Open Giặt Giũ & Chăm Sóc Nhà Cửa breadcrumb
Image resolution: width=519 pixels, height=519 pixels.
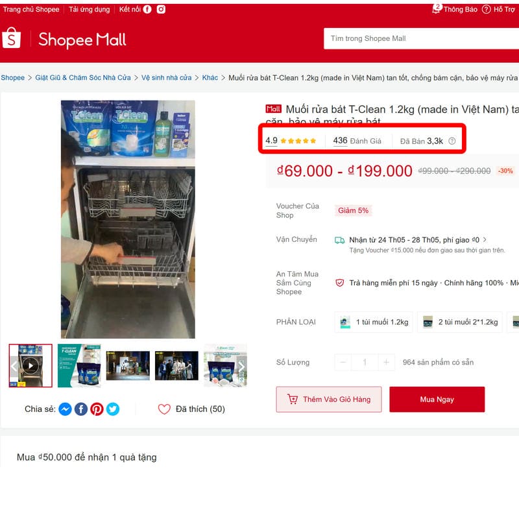click(83, 77)
